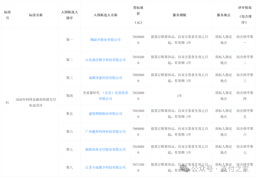Click the 成都净蓝科技有限公司 link
The image size is (257, 179).
coord(105,78)
